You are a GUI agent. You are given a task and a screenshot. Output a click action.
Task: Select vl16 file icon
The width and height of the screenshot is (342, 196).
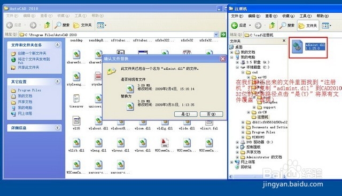[76, 121]
